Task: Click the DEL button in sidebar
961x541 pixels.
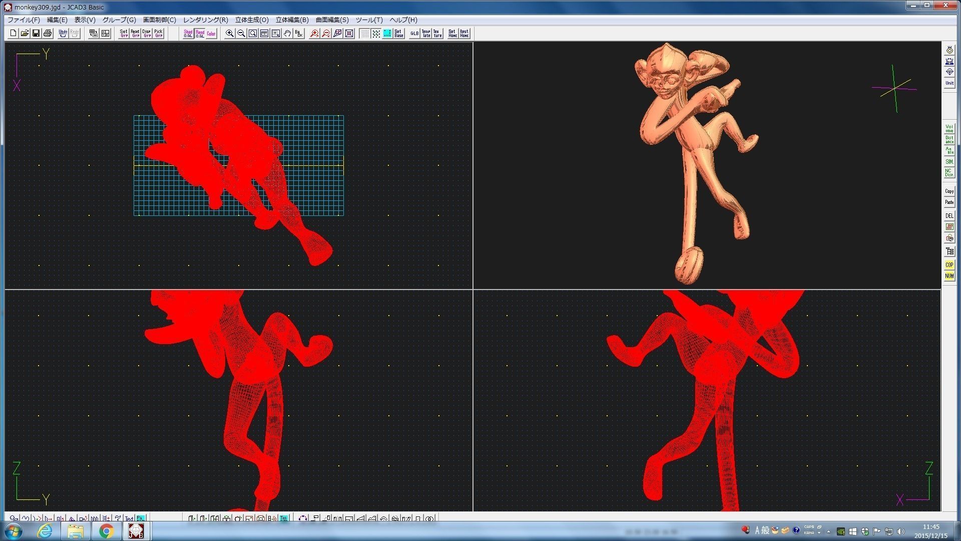Action: [x=949, y=216]
